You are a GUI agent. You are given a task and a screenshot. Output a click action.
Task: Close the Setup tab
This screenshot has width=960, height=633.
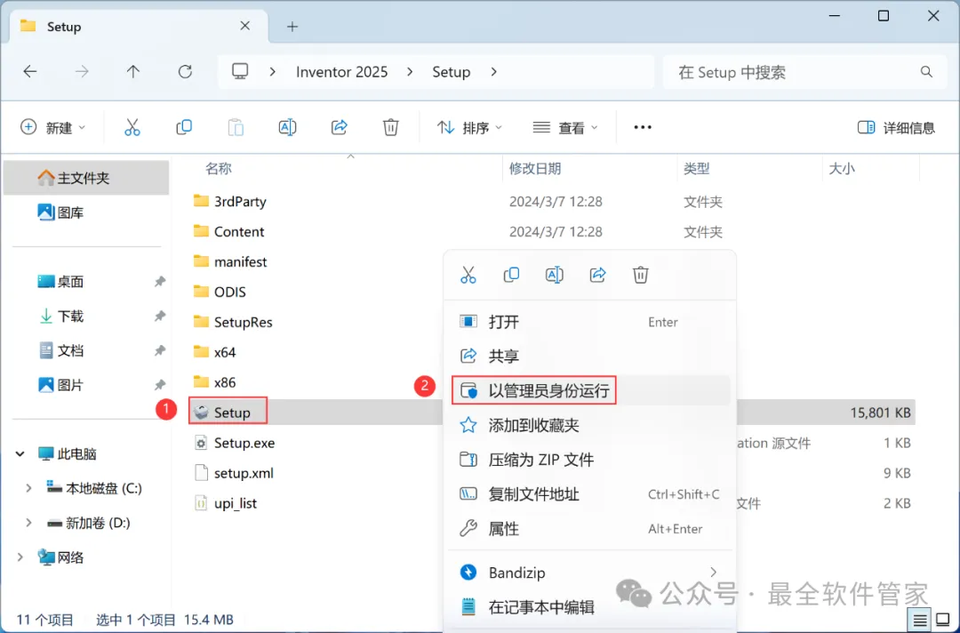point(245,26)
